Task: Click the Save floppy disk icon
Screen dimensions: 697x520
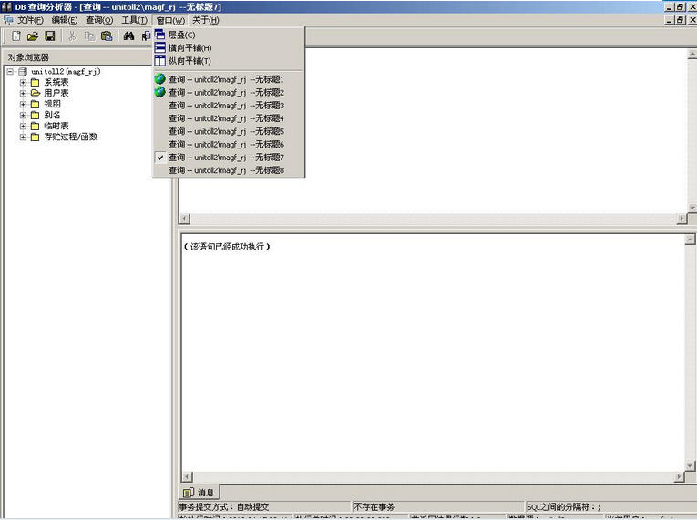Action: point(50,36)
